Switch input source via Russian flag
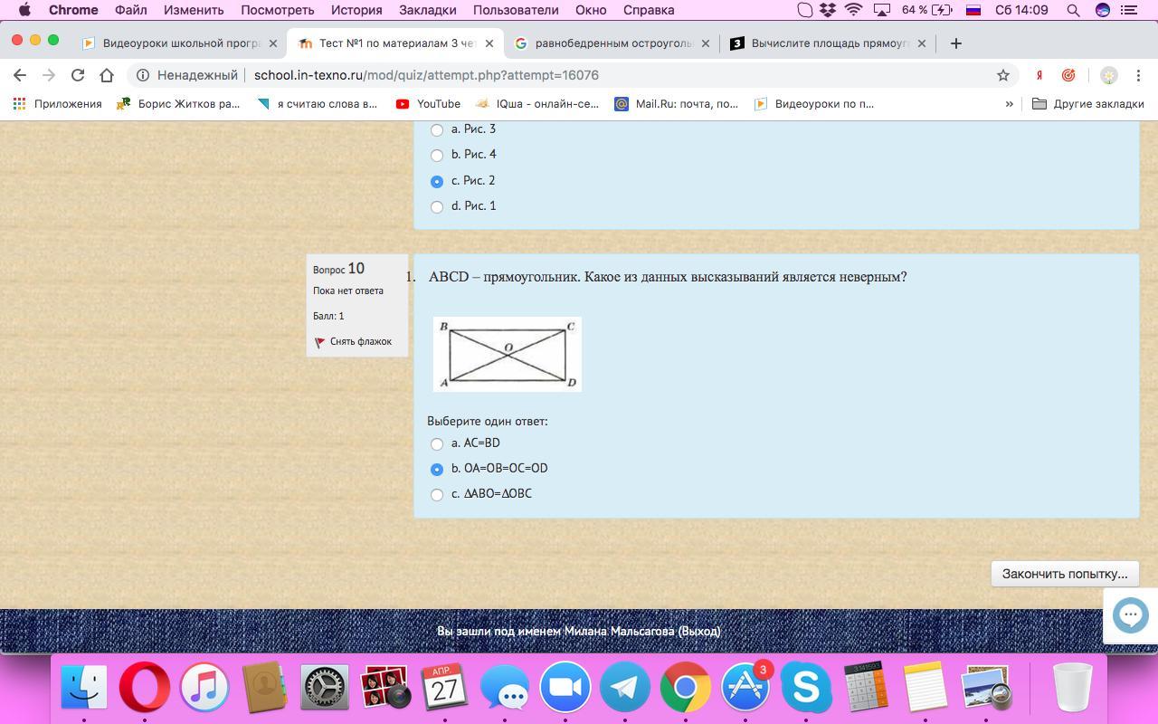 [973, 10]
